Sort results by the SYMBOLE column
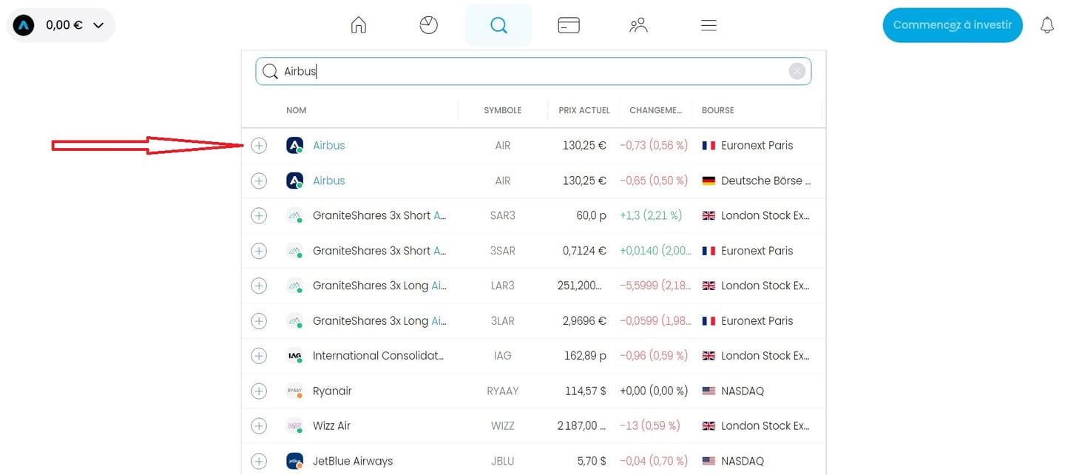 [502, 110]
